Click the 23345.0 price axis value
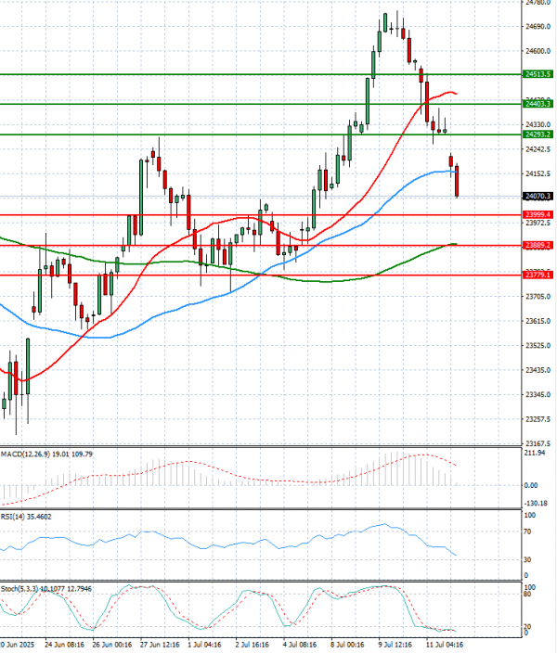 pyautogui.click(x=538, y=395)
